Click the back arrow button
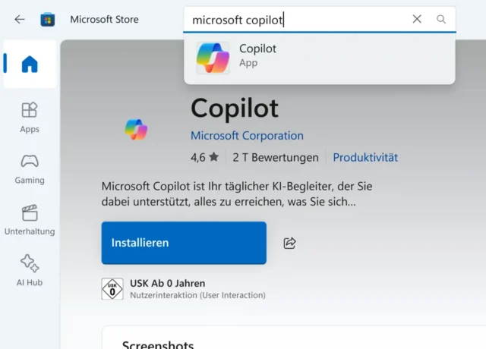Image resolution: width=486 pixels, height=349 pixels. pyautogui.click(x=20, y=19)
